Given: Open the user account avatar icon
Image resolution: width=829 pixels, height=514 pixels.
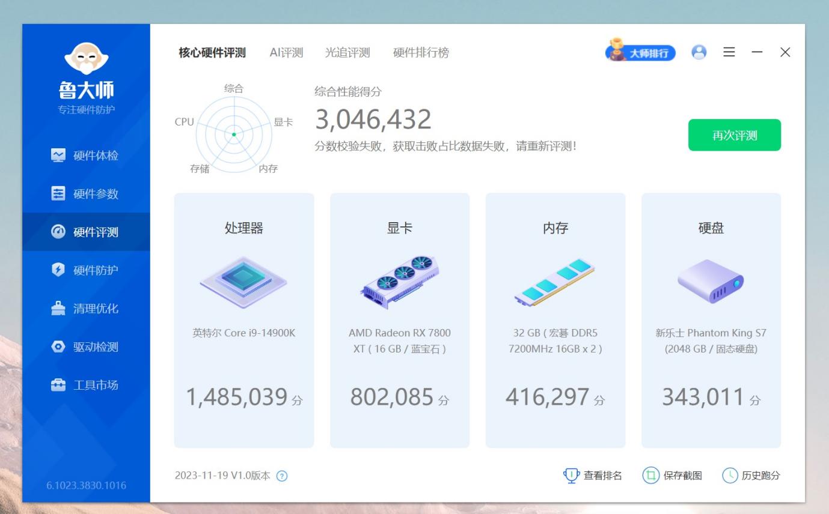Looking at the screenshot, I should (699, 52).
